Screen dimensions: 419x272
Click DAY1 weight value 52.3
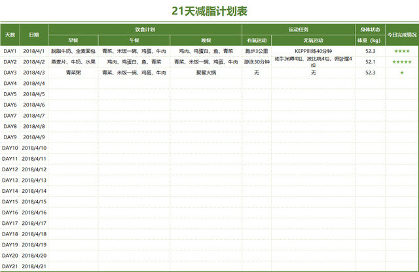click(x=370, y=51)
